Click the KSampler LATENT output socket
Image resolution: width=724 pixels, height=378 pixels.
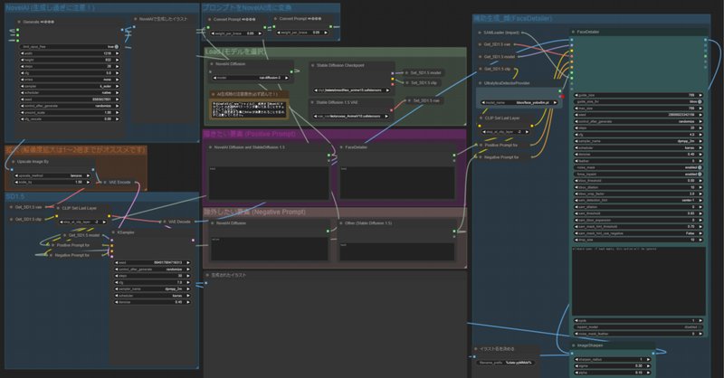(193, 240)
